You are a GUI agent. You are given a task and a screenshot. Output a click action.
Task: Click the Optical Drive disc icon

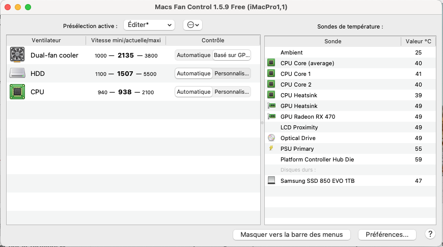271,138
